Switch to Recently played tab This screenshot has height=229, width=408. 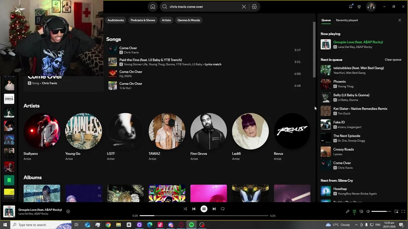[347, 20]
